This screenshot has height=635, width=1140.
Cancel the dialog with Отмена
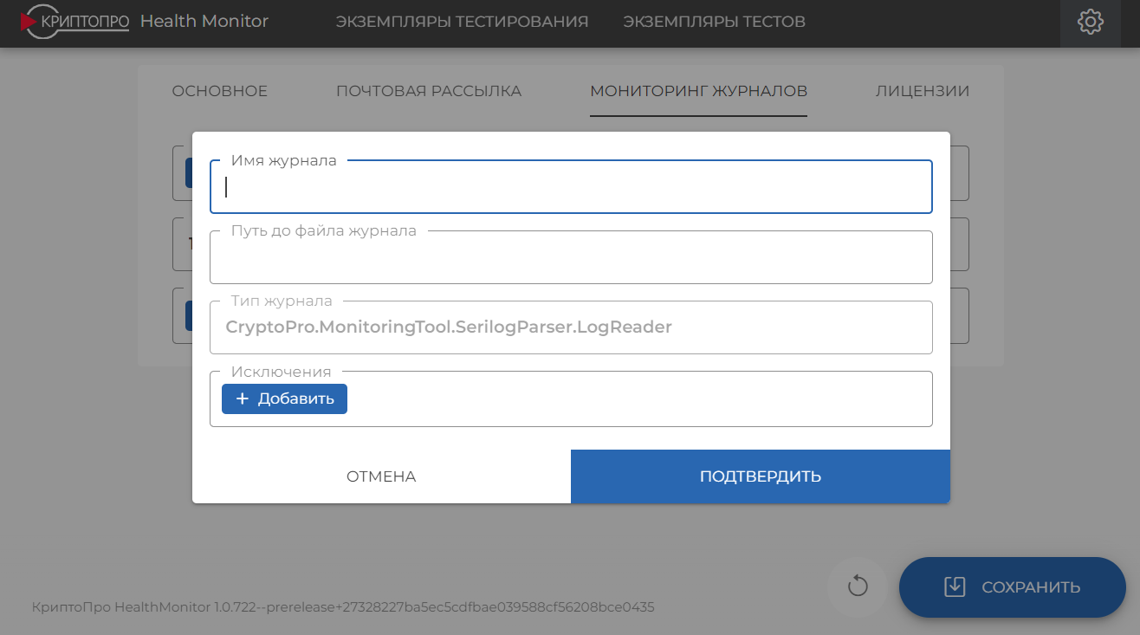point(381,476)
